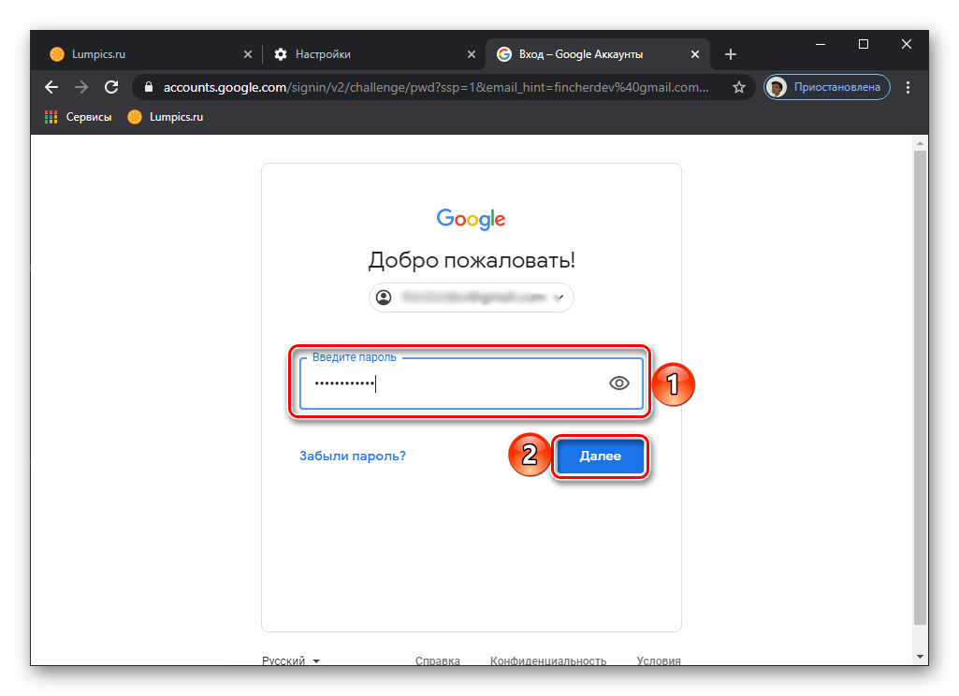
Task: Go back with the browser back arrow
Action: (x=51, y=87)
